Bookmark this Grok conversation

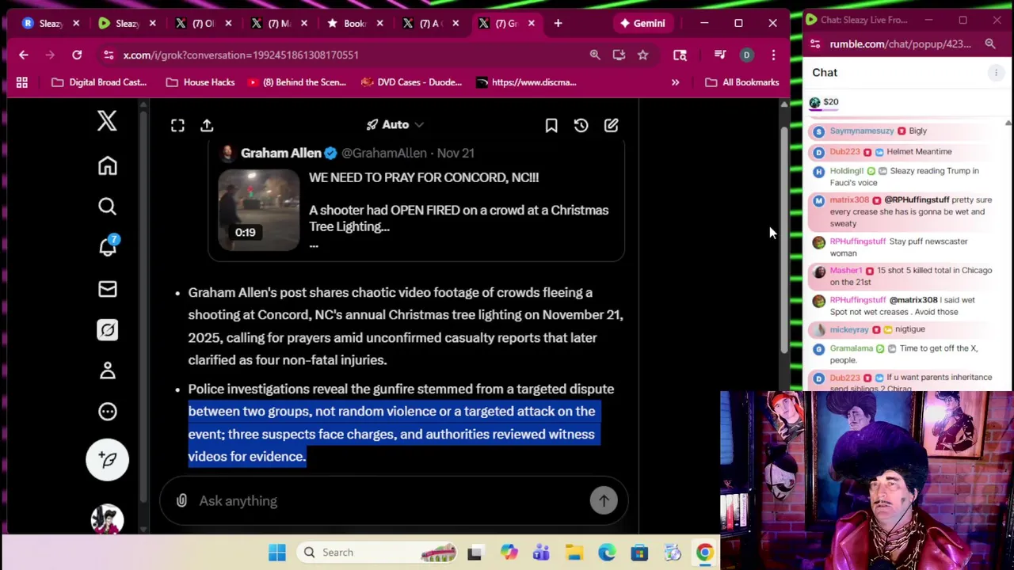coord(551,125)
